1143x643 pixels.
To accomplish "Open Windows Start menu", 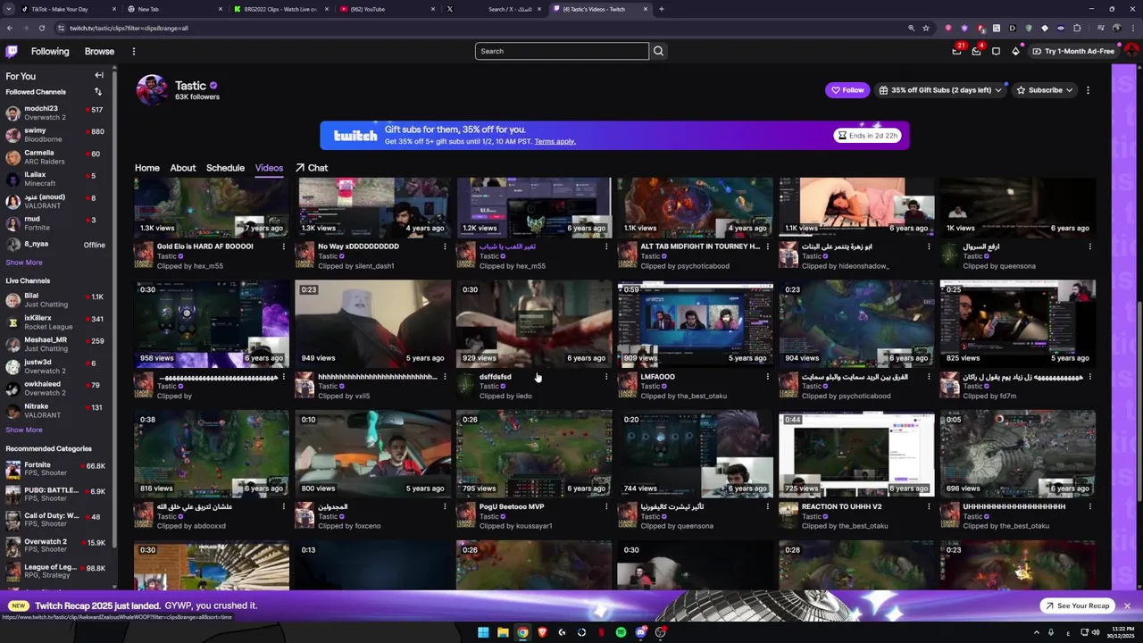I will pyautogui.click(x=483, y=632).
